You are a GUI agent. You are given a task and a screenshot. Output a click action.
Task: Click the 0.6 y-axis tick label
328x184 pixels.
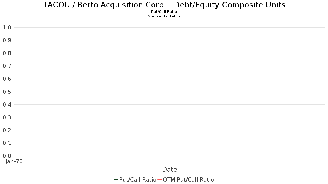point(7,79)
